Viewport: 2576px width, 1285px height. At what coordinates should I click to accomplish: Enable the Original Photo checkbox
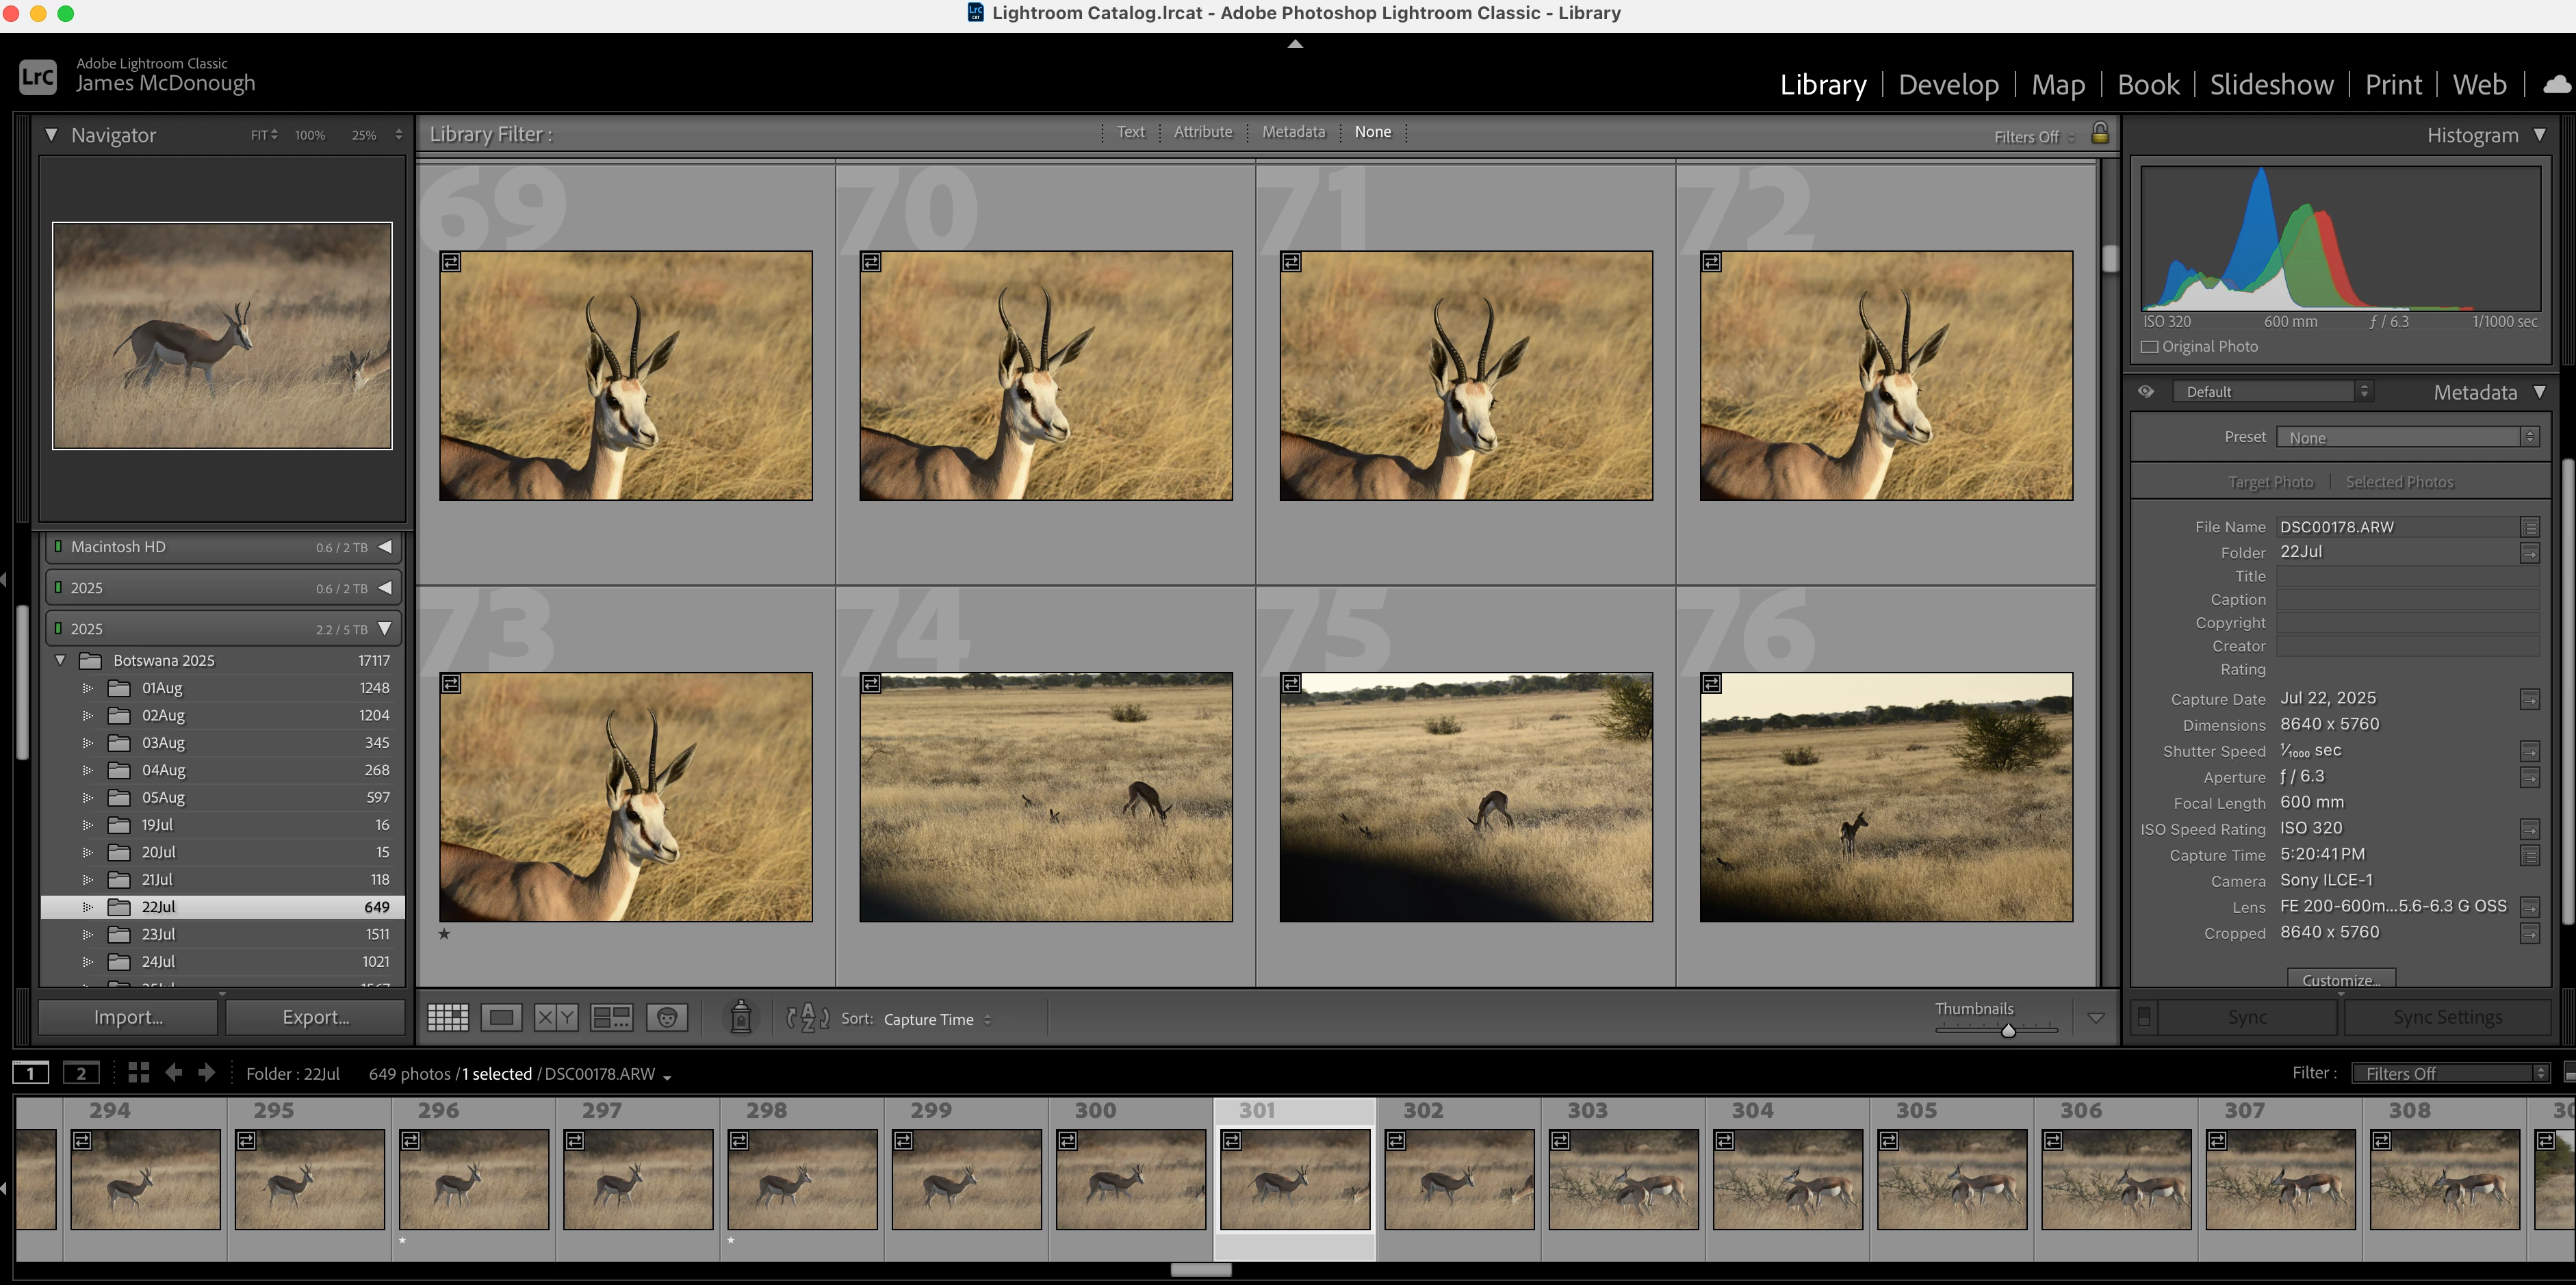[x=2149, y=347]
